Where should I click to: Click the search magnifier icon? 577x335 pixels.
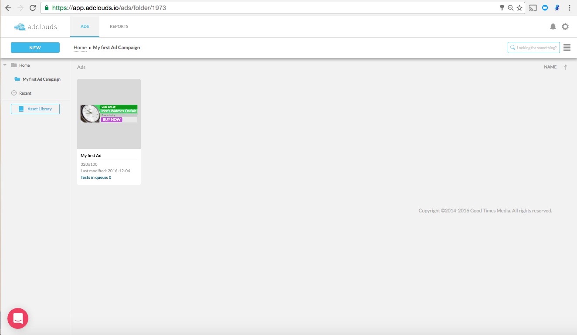pos(513,48)
